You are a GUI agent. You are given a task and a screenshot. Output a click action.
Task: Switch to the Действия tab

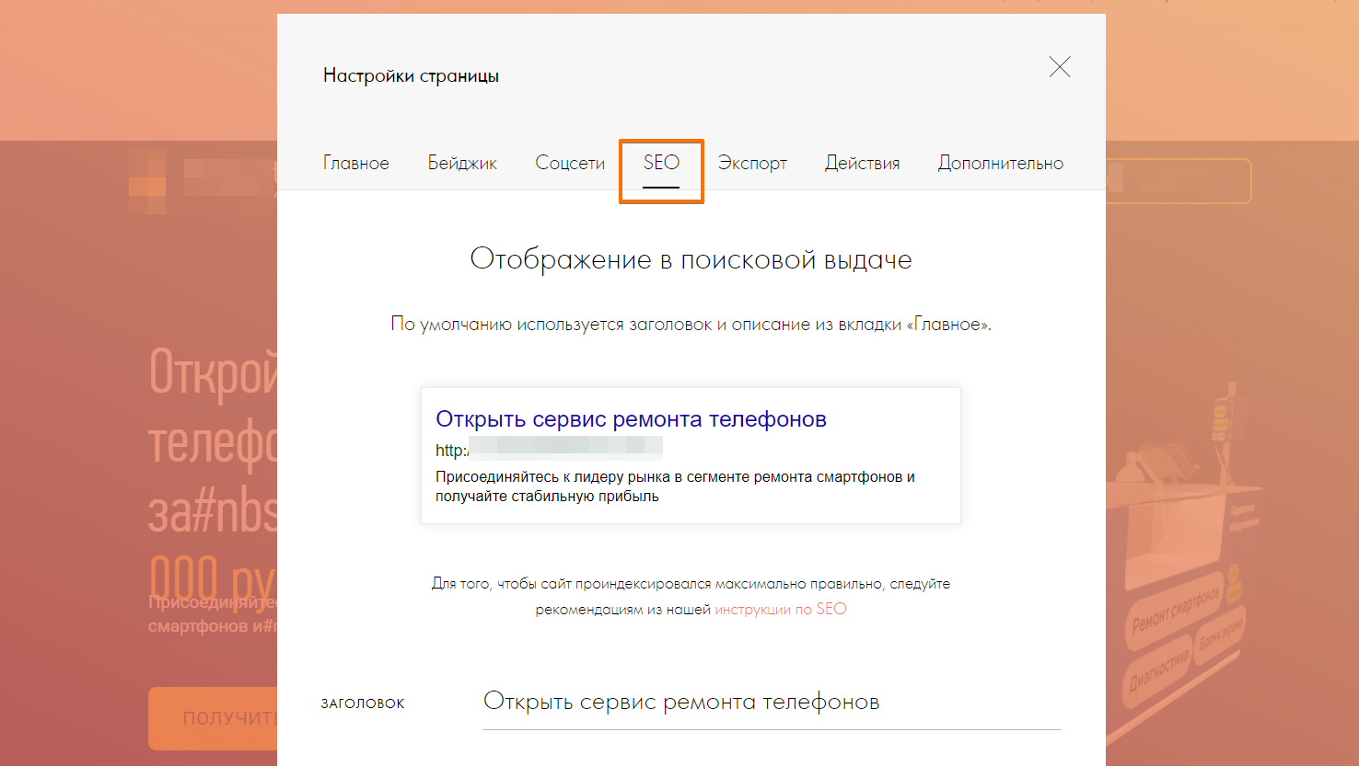pos(862,164)
